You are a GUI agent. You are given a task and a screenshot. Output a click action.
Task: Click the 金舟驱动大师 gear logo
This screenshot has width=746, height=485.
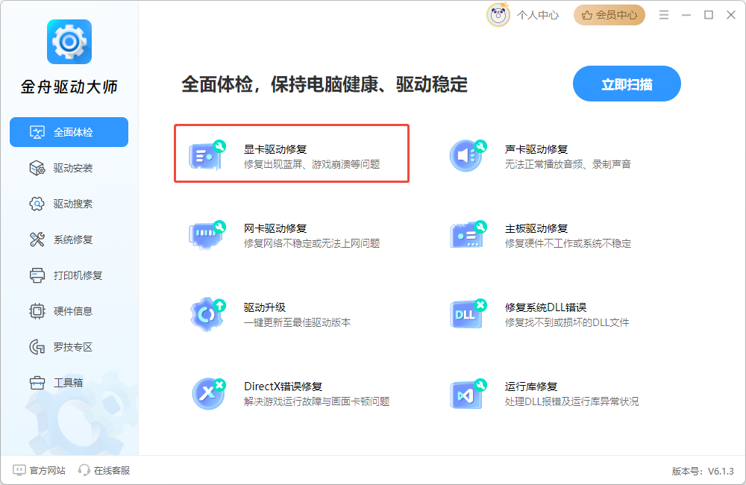[69, 42]
